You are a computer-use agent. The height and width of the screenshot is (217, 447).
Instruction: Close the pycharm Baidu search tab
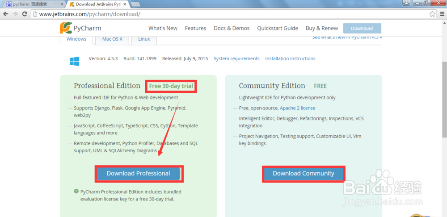63,4
